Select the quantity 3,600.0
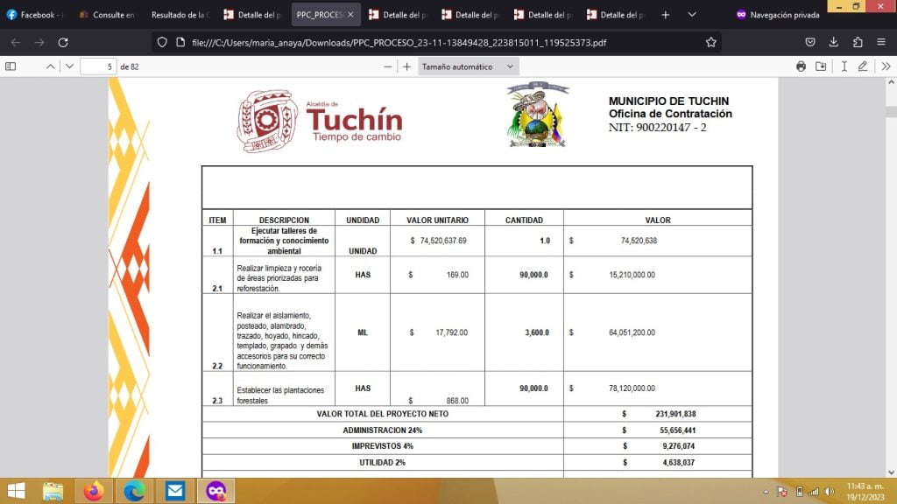Image resolution: width=897 pixels, height=504 pixels. [537, 332]
